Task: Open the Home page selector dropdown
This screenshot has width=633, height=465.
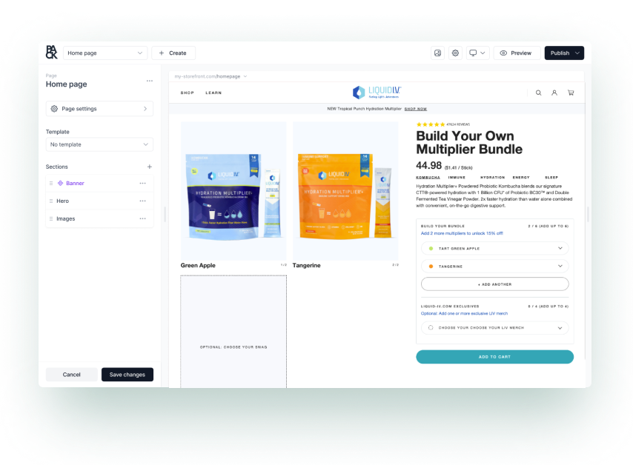Action: [105, 53]
